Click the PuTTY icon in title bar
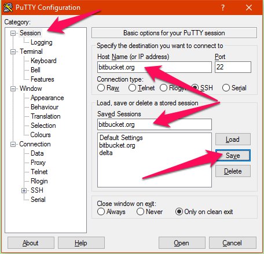The height and width of the screenshot is (254, 264). pos(8,8)
